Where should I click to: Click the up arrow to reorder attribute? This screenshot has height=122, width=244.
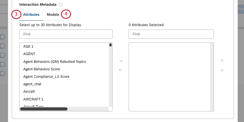click(222, 61)
